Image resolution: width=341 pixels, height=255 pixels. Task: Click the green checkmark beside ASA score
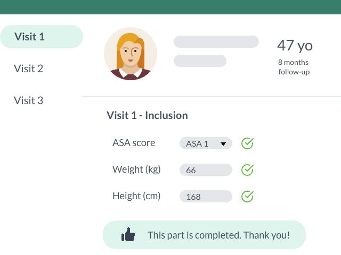click(247, 143)
